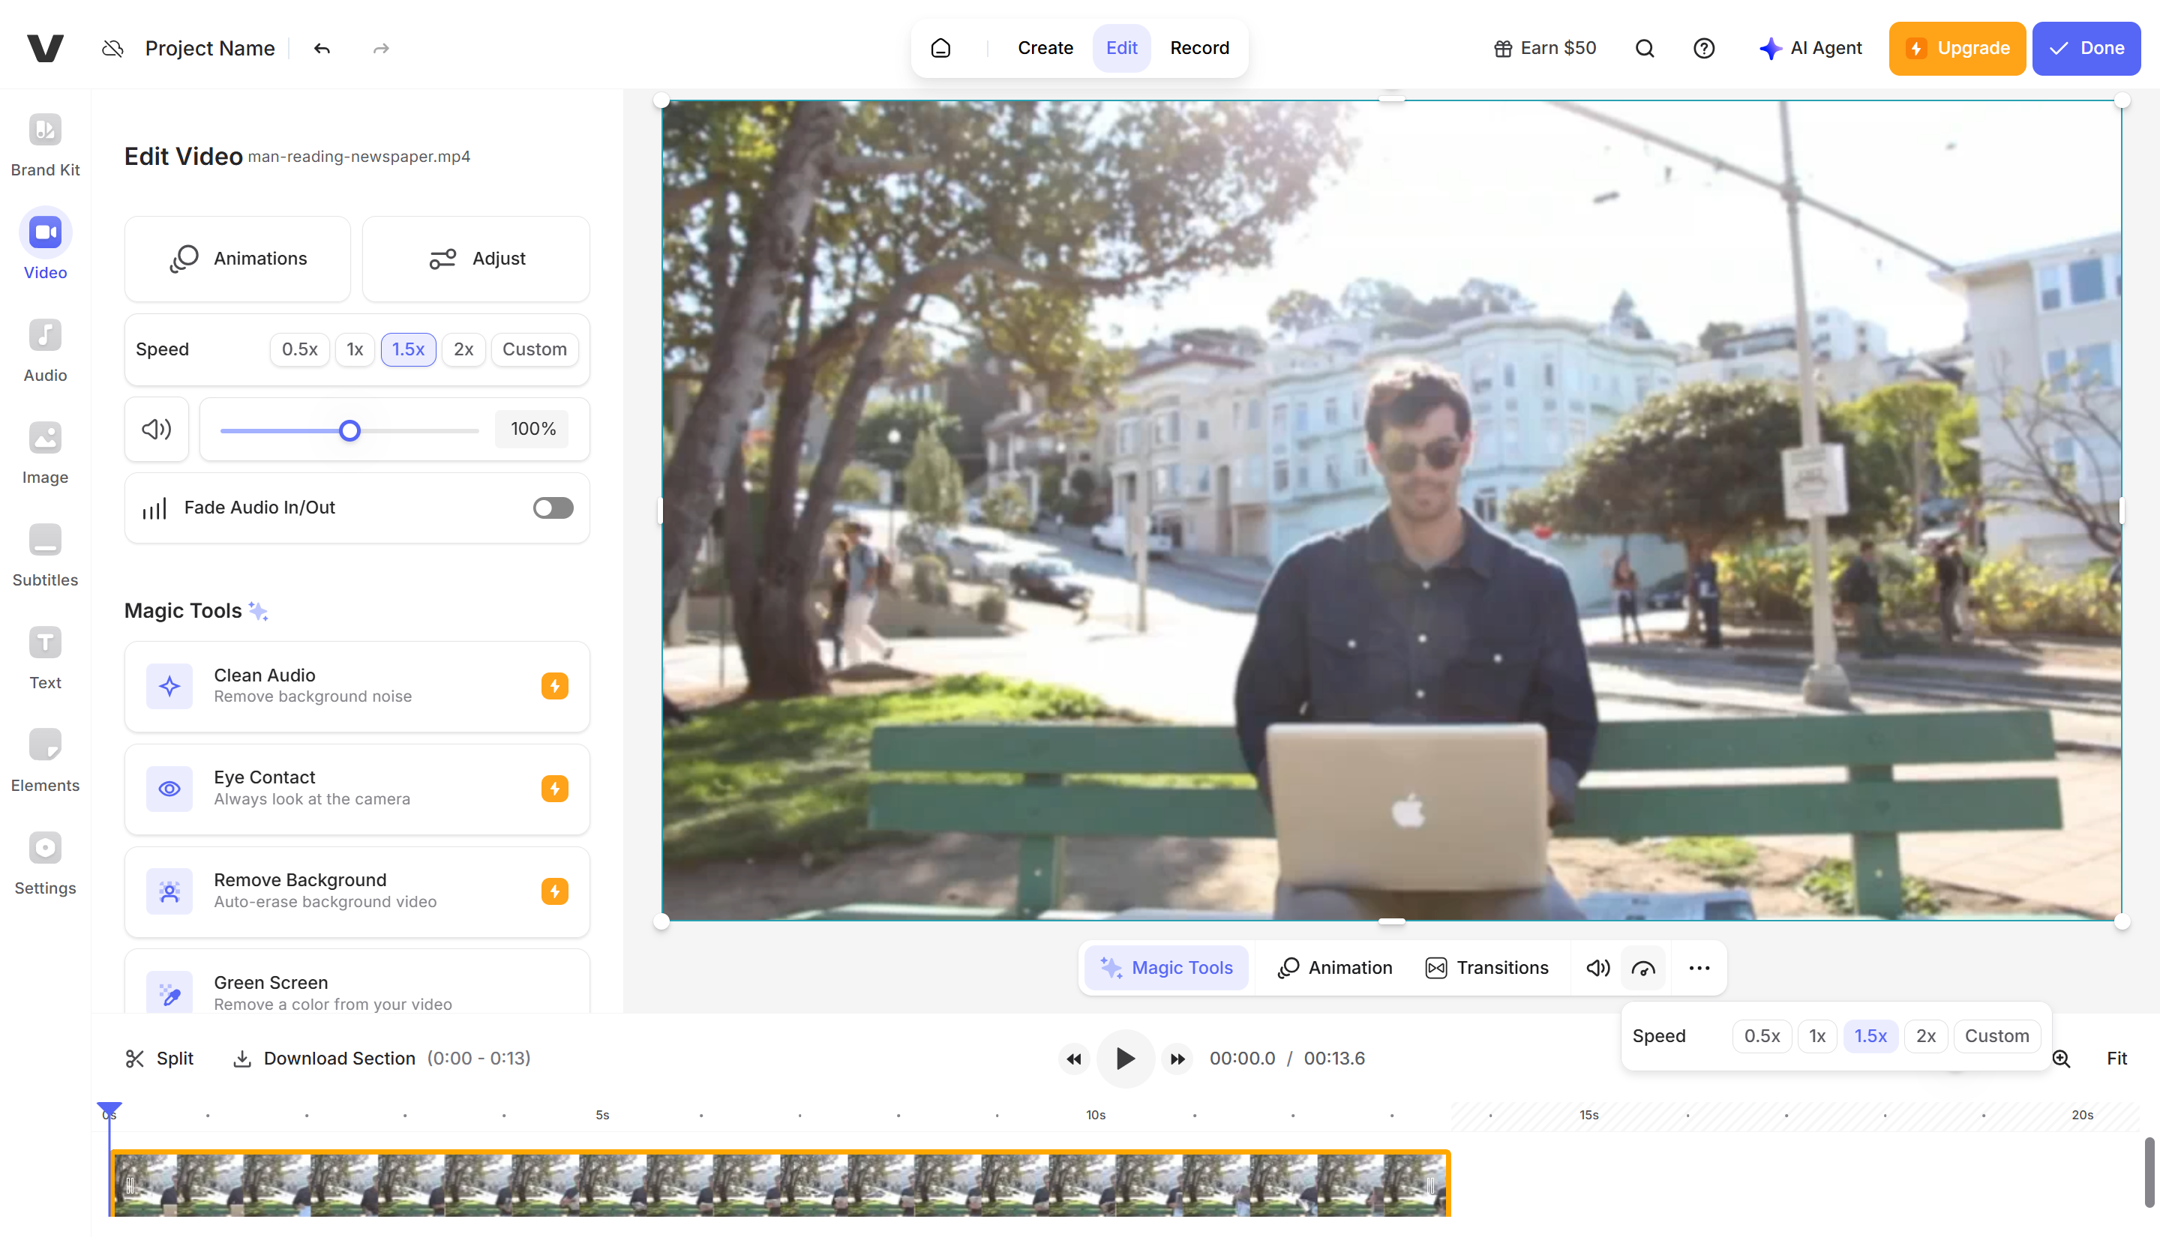Viewport: 2160px width, 1237px height.
Task: Click the Upgrade button
Action: [1957, 49]
